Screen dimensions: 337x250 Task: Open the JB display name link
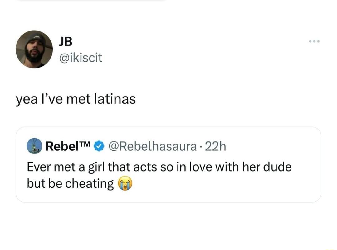[65, 41]
